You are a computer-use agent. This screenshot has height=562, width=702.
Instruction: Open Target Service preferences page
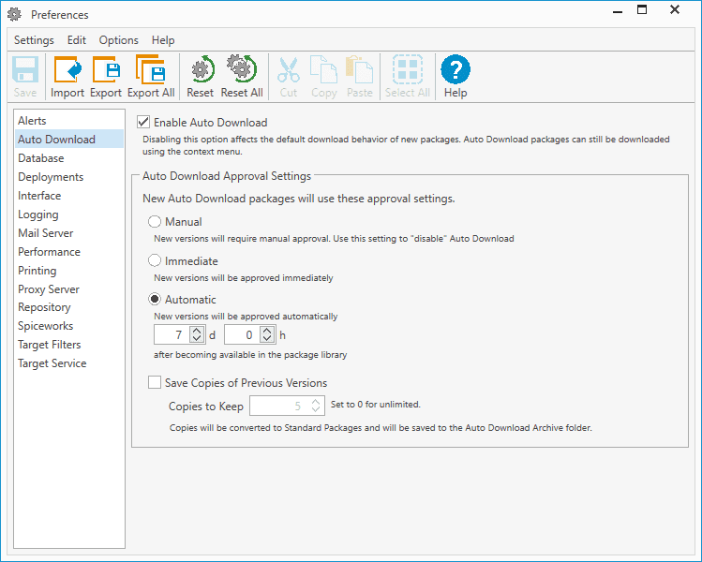(69, 363)
